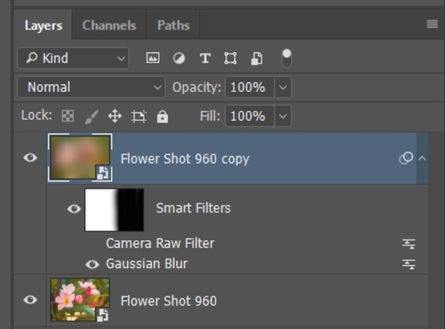Select the Smart Filters mask thumbnail

click(114, 209)
